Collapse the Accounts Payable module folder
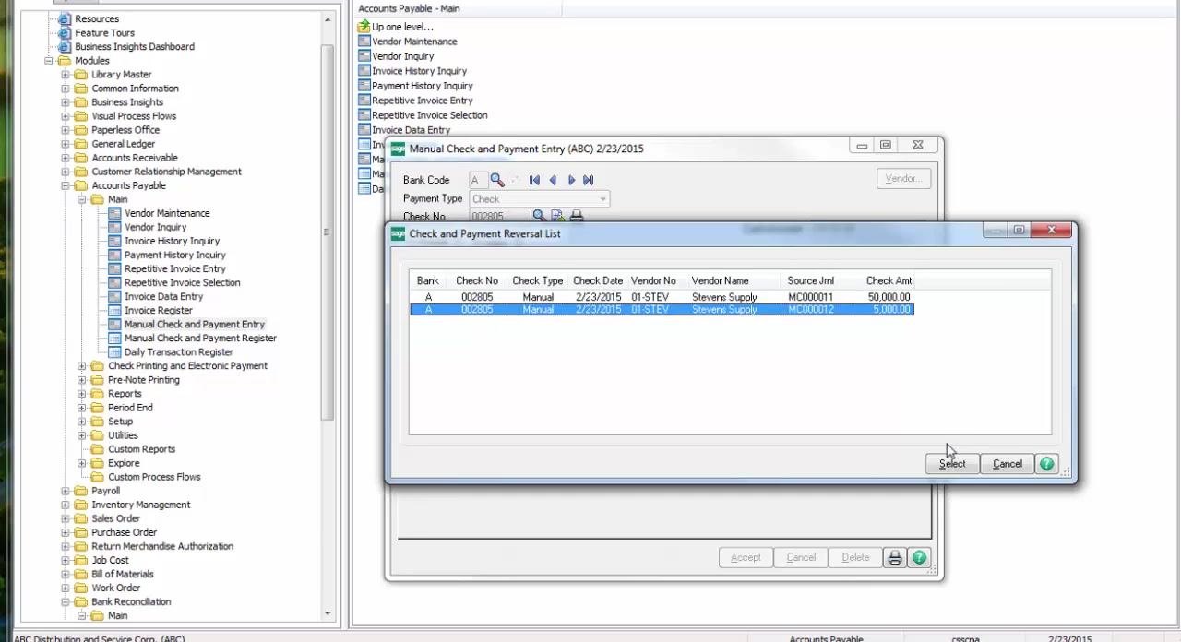This screenshot has height=642, width=1181. pos(66,185)
